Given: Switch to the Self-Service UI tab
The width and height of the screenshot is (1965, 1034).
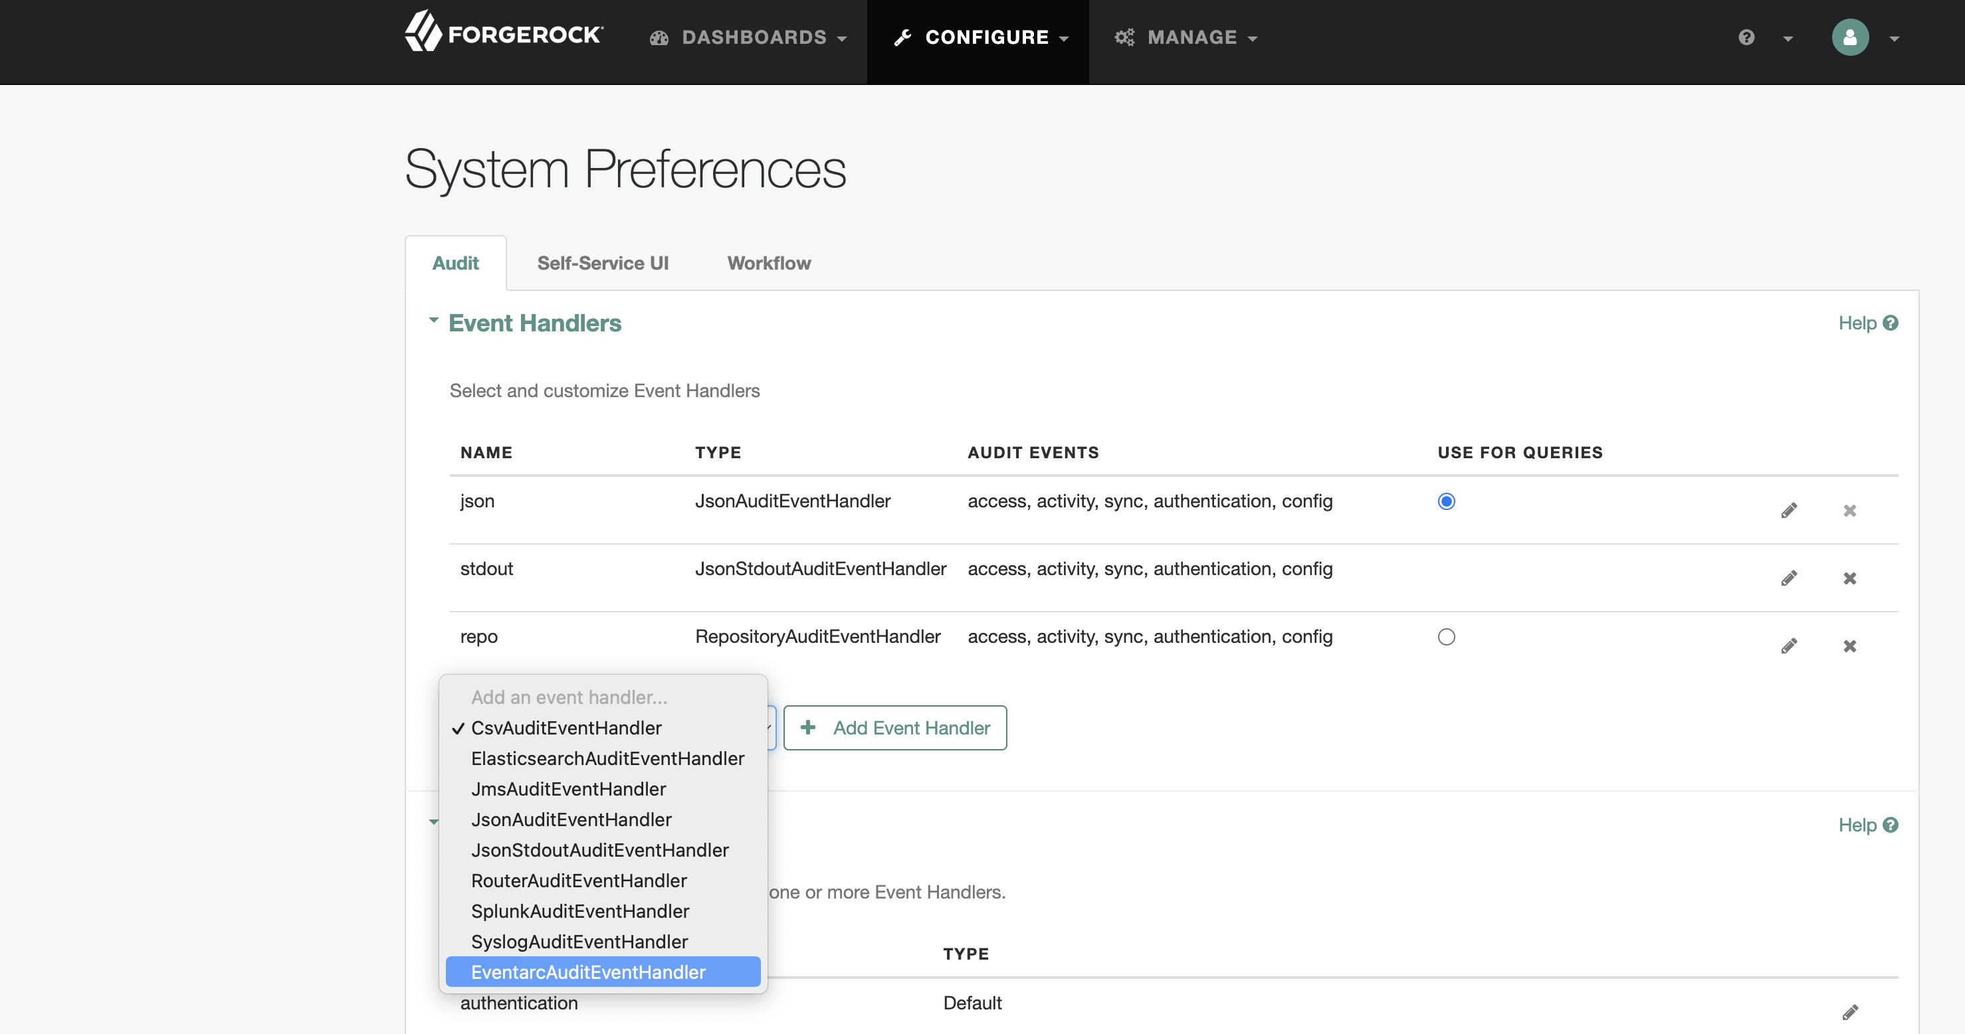Looking at the screenshot, I should click(x=603, y=263).
